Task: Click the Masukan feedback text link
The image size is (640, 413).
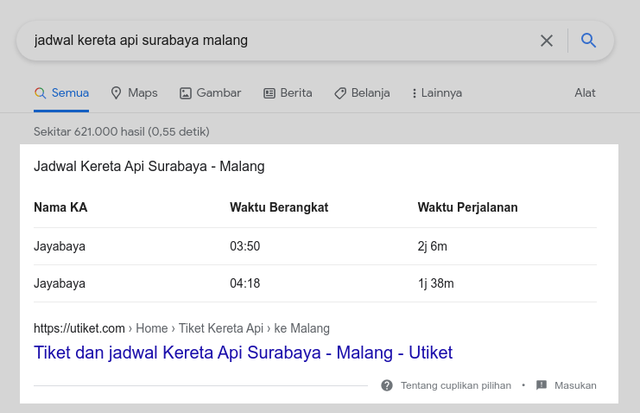Action: click(x=575, y=385)
